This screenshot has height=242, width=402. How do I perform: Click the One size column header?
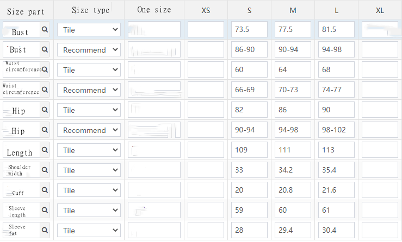(x=154, y=10)
